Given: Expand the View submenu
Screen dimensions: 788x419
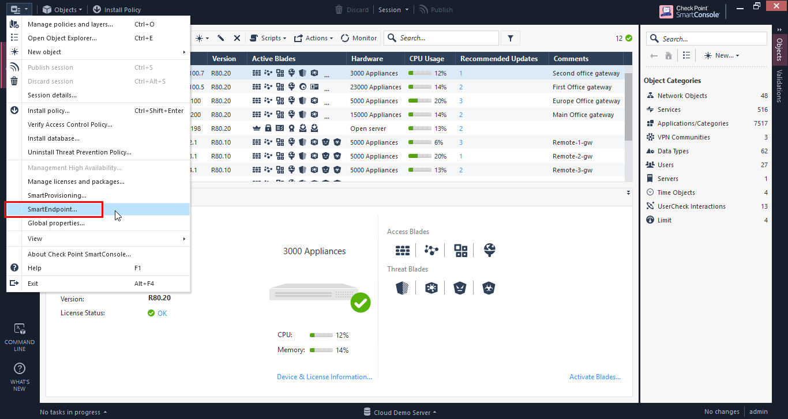Looking at the screenshot, I should tap(98, 239).
